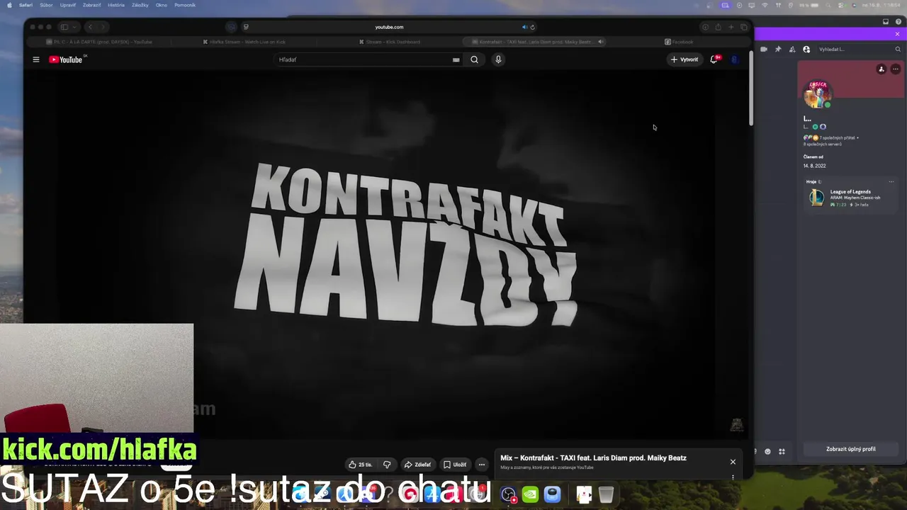Image resolution: width=907 pixels, height=510 pixels.
Task: Open the Discord emoji picker
Action: (767, 451)
